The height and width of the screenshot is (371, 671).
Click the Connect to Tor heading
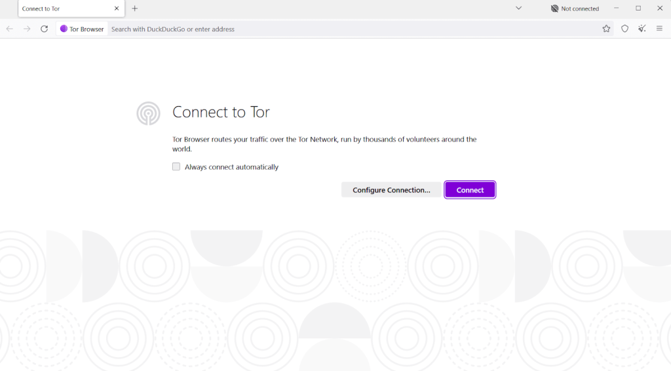coord(221,112)
